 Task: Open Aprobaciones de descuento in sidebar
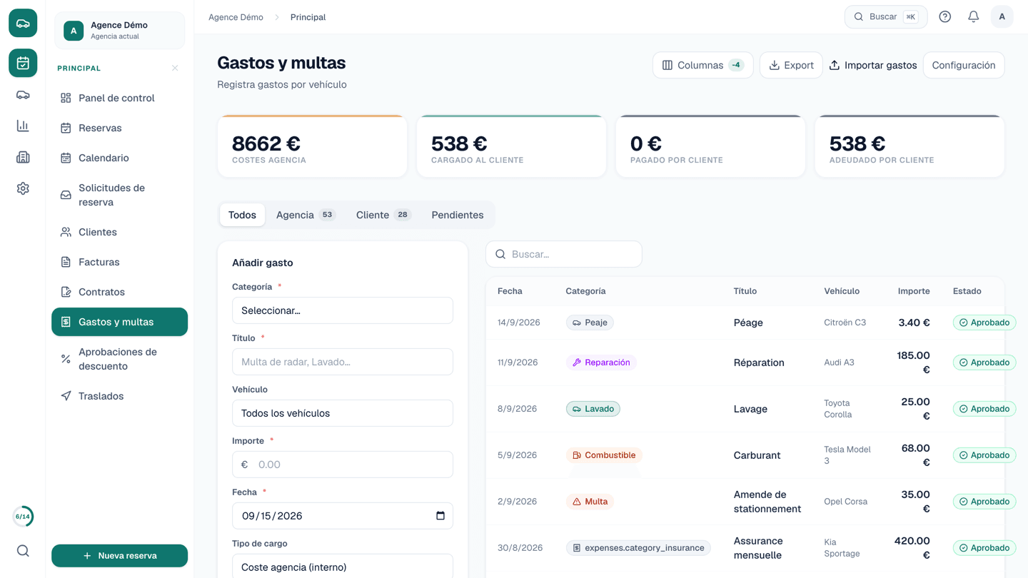click(119, 359)
